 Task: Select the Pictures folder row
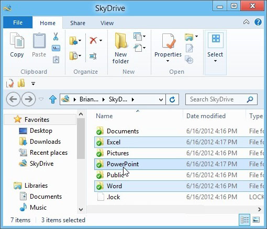[179, 153]
